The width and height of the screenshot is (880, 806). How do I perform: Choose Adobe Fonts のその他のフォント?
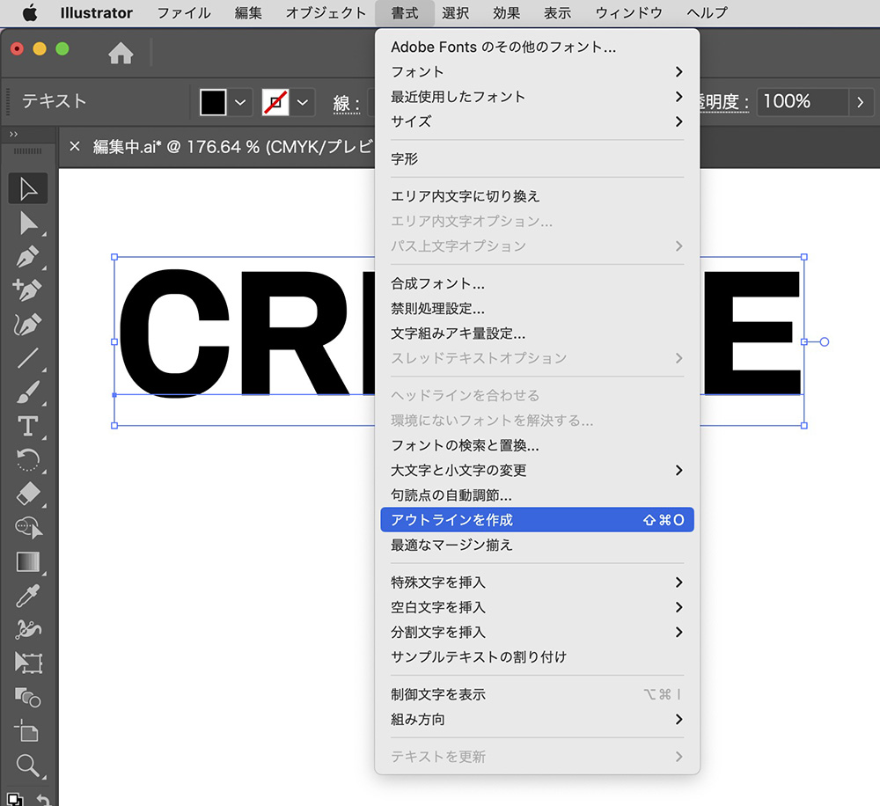click(537, 48)
